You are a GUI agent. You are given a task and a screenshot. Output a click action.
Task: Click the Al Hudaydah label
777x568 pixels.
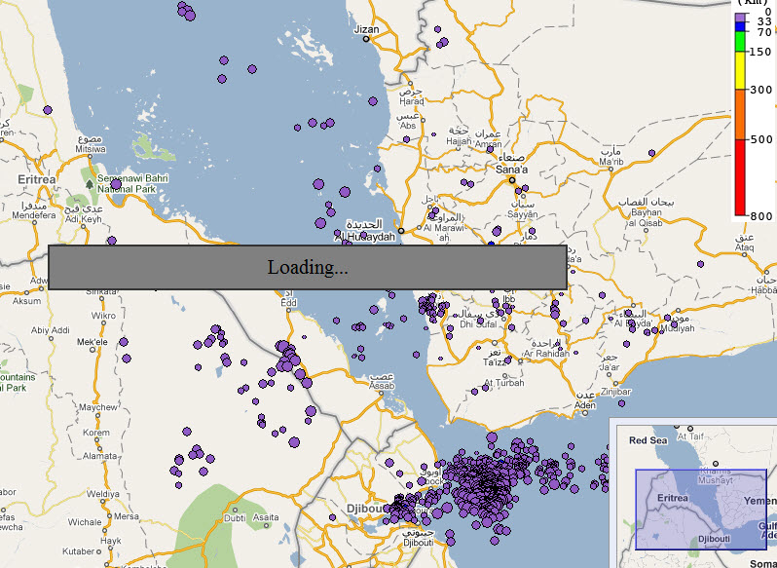pyautogui.click(x=365, y=237)
